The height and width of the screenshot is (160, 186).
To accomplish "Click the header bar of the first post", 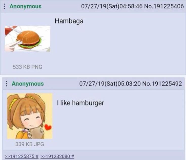I will (93, 6).
